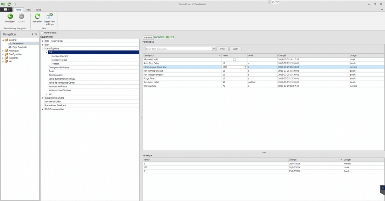
Task: Click the quick-access refresh icon in title bar
Action: 9,4
